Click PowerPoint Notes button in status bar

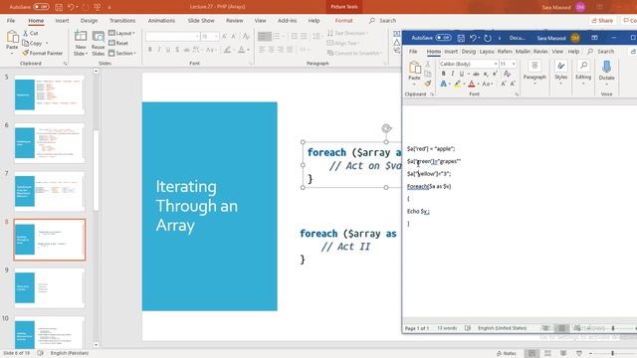point(507,354)
